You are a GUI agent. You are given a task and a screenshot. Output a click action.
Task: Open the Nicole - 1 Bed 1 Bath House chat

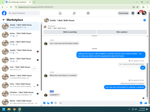click(20, 102)
